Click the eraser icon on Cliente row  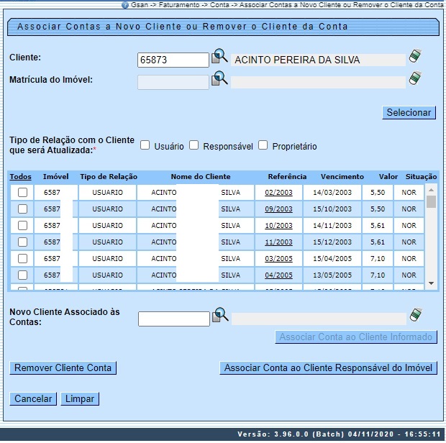pos(414,56)
